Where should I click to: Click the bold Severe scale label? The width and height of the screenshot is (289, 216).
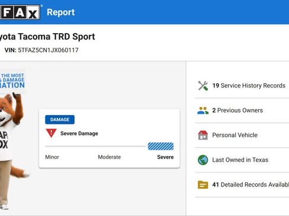[x=165, y=157]
